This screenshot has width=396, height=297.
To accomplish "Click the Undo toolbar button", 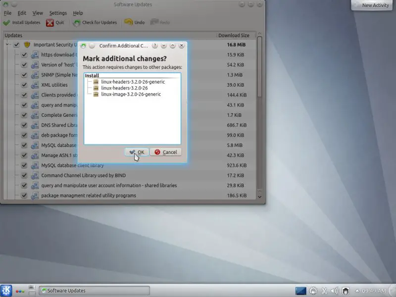I will 134,22.
